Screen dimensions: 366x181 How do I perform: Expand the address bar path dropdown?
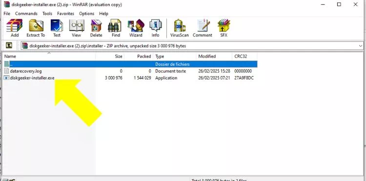tap(361, 46)
